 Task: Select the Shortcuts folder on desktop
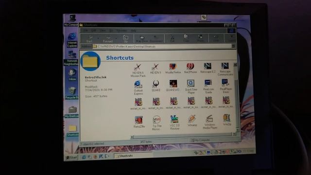pyautogui.click(x=72, y=130)
